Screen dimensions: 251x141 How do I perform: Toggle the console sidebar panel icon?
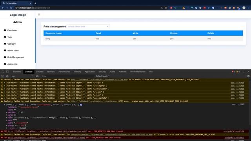[3, 76]
